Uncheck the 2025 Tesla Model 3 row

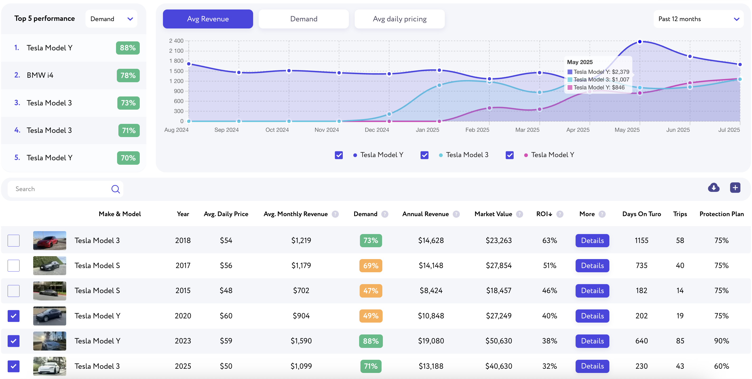pyautogui.click(x=13, y=366)
